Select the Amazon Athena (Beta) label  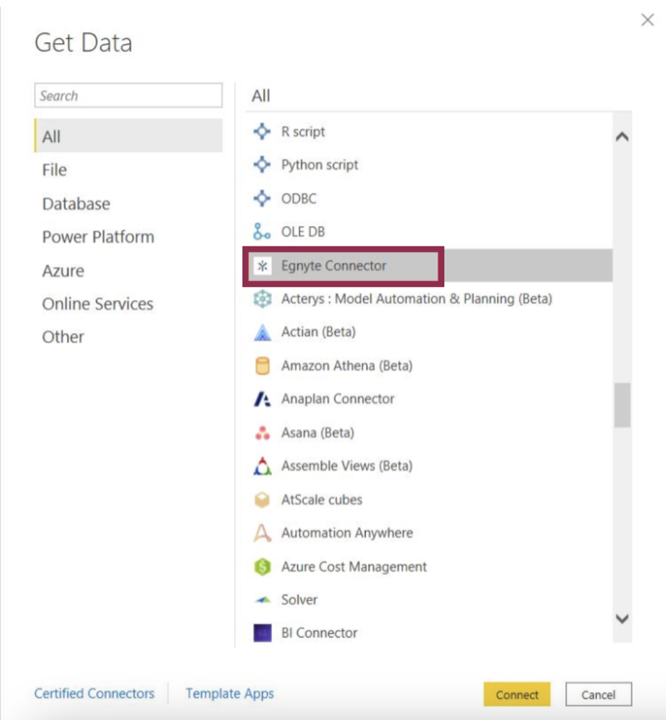point(347,366)
